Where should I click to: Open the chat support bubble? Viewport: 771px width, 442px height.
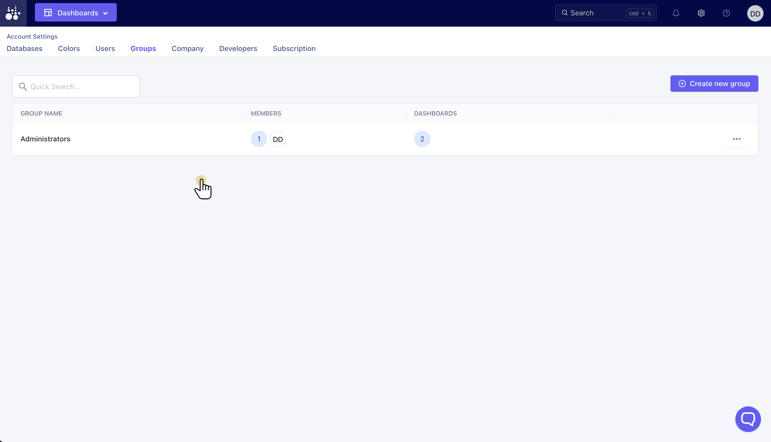[x=748, y=419]
